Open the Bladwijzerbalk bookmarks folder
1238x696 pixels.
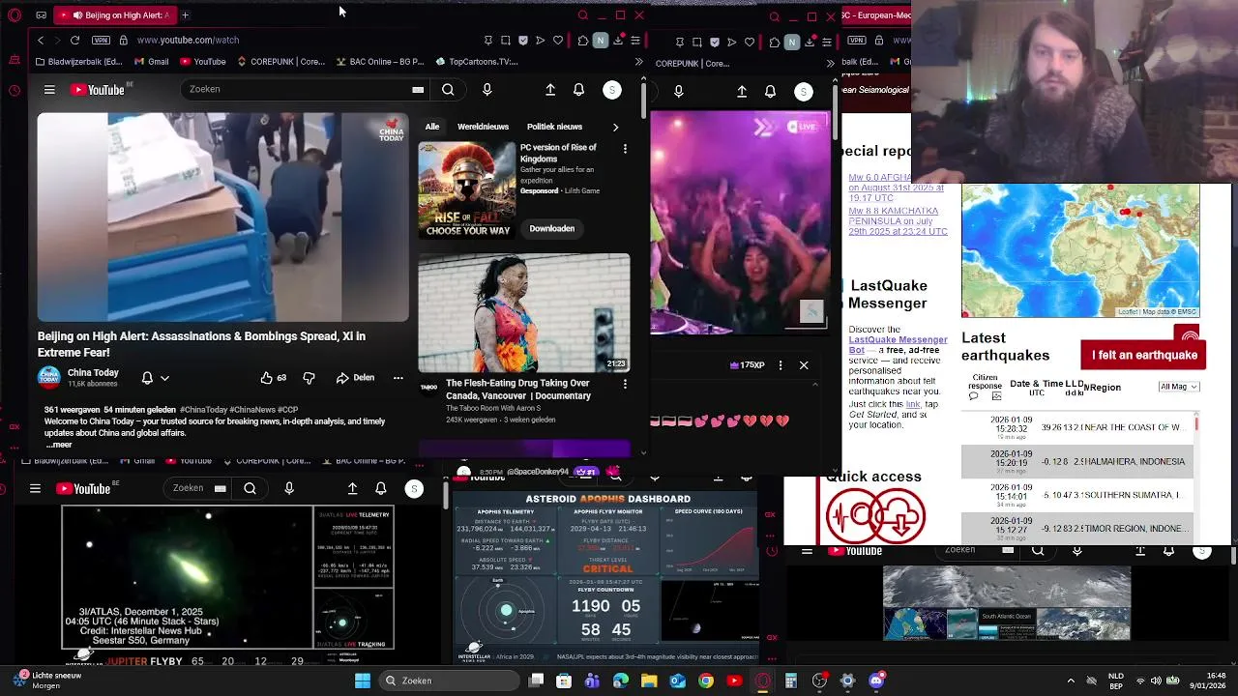(78, 61)
